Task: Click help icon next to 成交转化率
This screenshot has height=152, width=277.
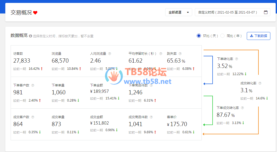Action: (260, 83)
